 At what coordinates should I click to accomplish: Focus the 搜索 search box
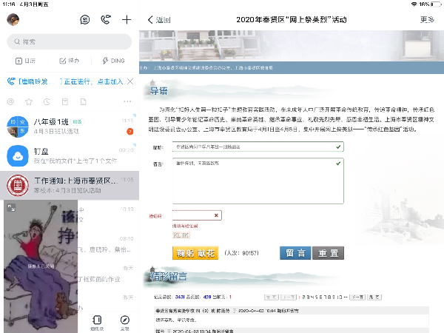click(69, 41)
